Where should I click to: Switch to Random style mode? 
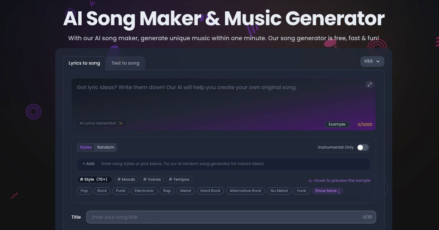tap(105, 147)
